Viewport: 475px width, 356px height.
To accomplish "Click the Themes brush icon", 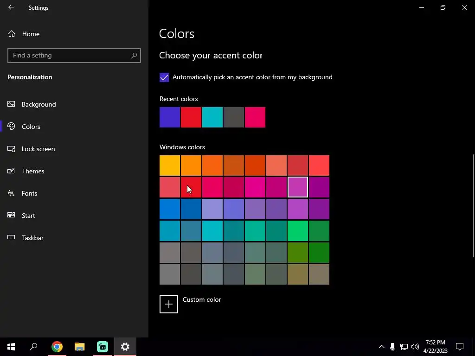I will (11, 171).
